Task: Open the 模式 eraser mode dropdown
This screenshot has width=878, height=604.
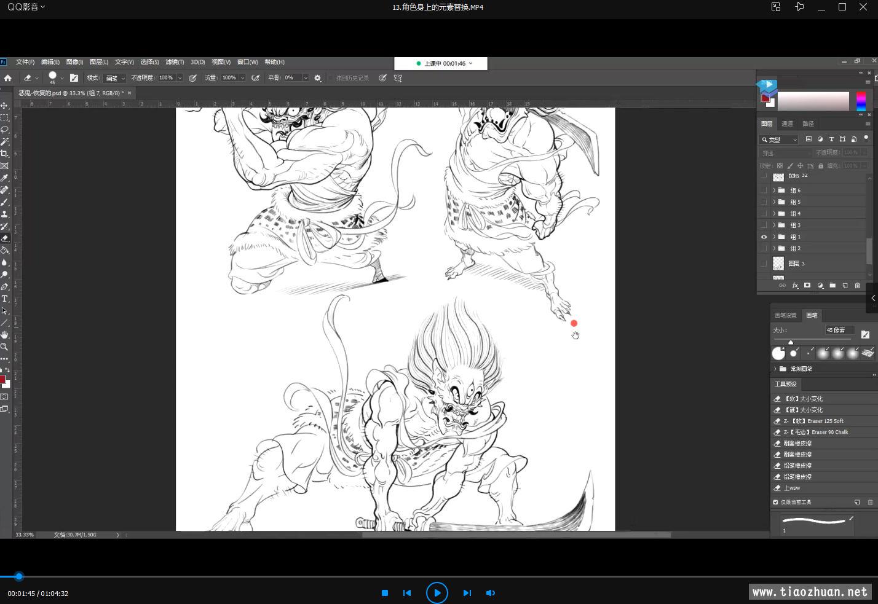Action: (x=114, y=78)
